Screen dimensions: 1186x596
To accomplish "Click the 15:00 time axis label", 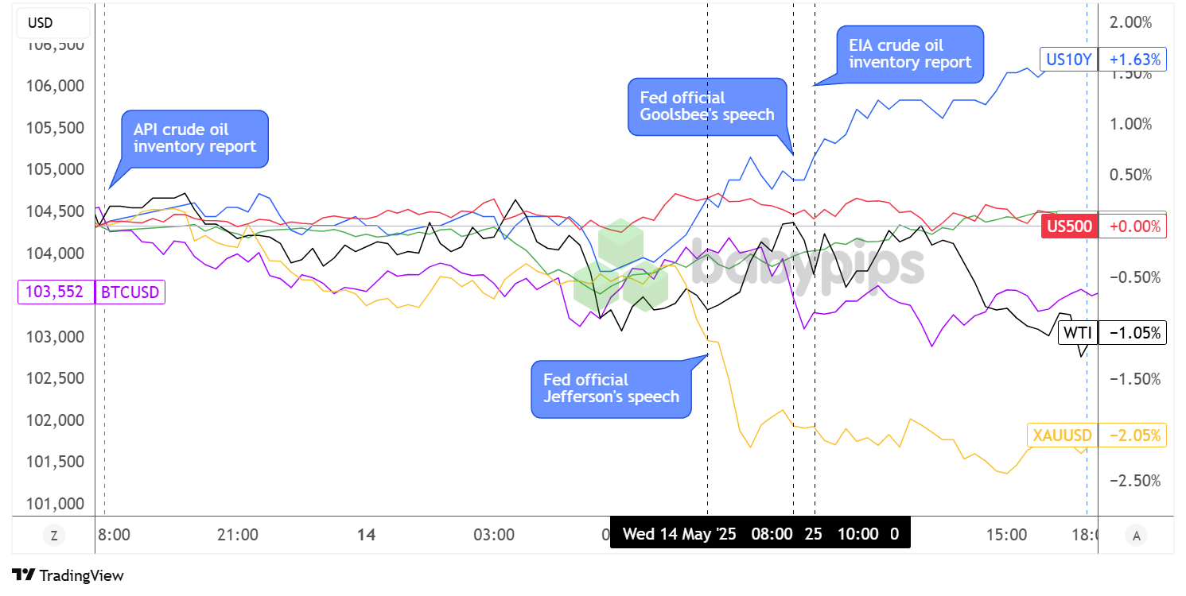I will pos(1006,535).
